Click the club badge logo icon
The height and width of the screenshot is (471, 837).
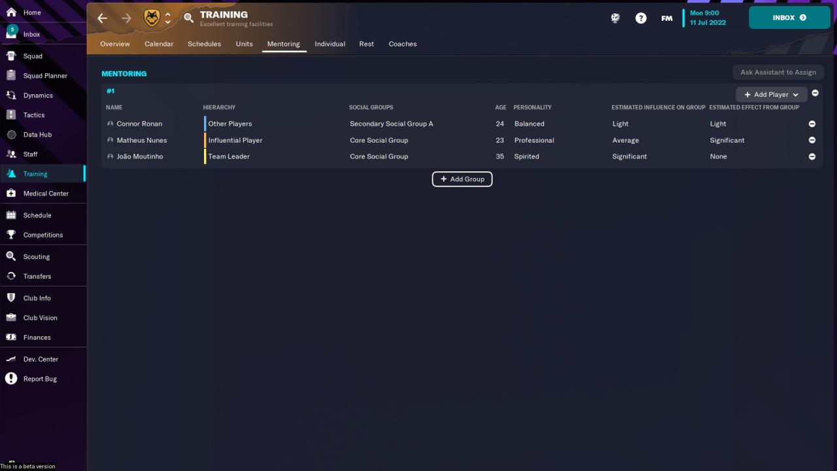(x=152, y=18)
